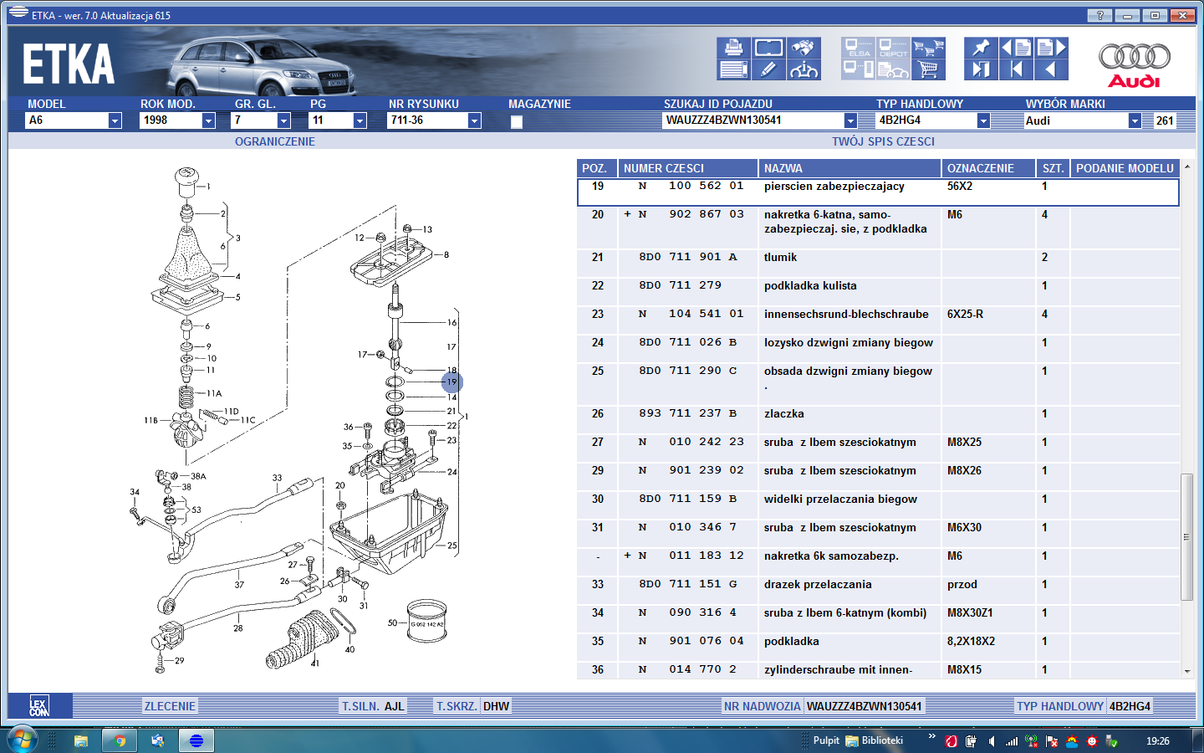Screen dimensions: 1204x753
Task: Click the POZ. column header
Action: (x=596, y=168)
